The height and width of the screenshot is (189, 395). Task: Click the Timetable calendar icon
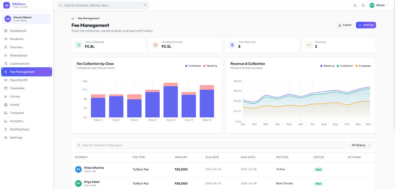[x=6, y=88]
